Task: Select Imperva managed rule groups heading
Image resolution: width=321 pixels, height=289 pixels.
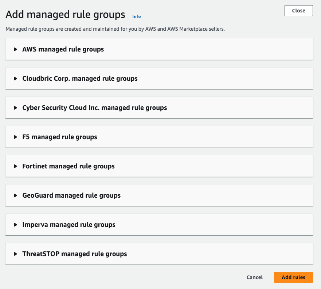Action: [x=69, y=225]
